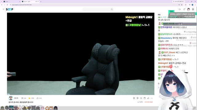Click the live video player
The image size is (197, 110).
81,54
